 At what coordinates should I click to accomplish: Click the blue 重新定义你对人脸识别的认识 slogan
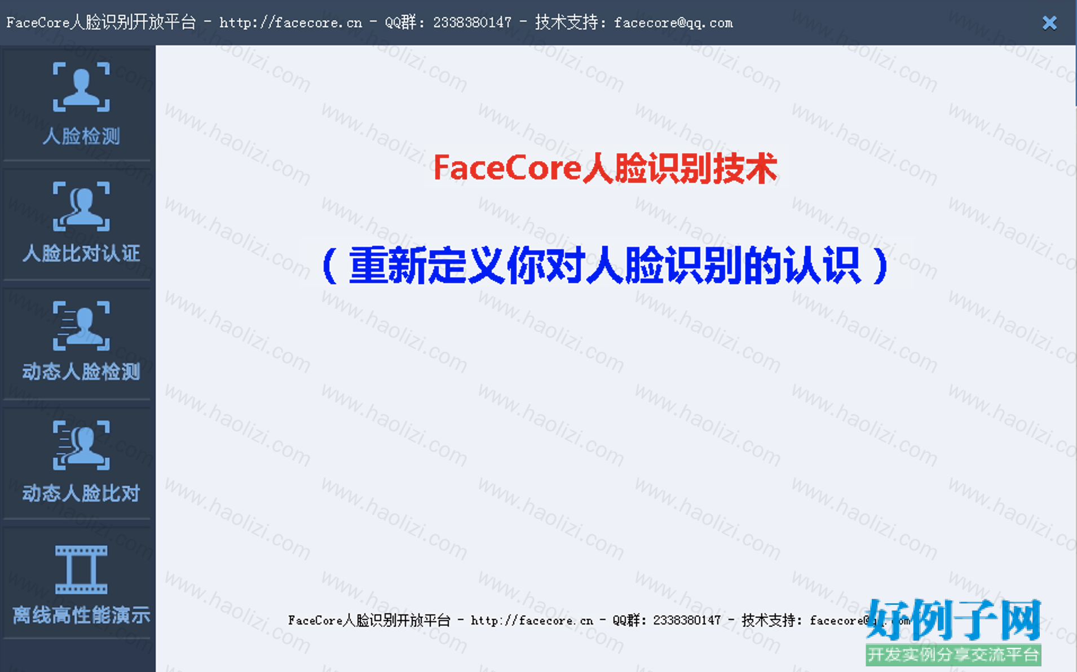(x=605, y=265)
